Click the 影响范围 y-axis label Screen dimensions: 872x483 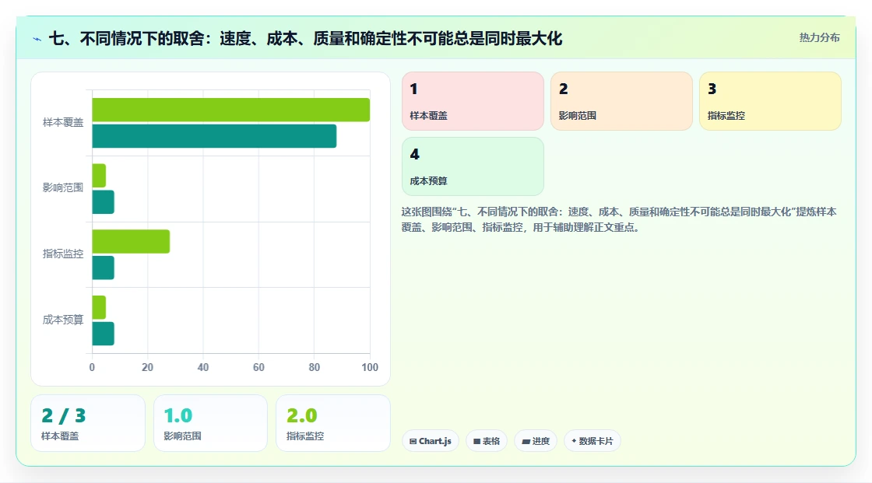point(63,188)
